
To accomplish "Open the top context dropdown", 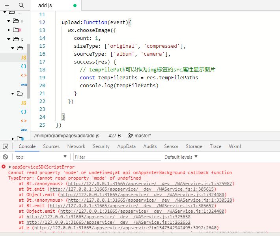I will click(41, 157).
